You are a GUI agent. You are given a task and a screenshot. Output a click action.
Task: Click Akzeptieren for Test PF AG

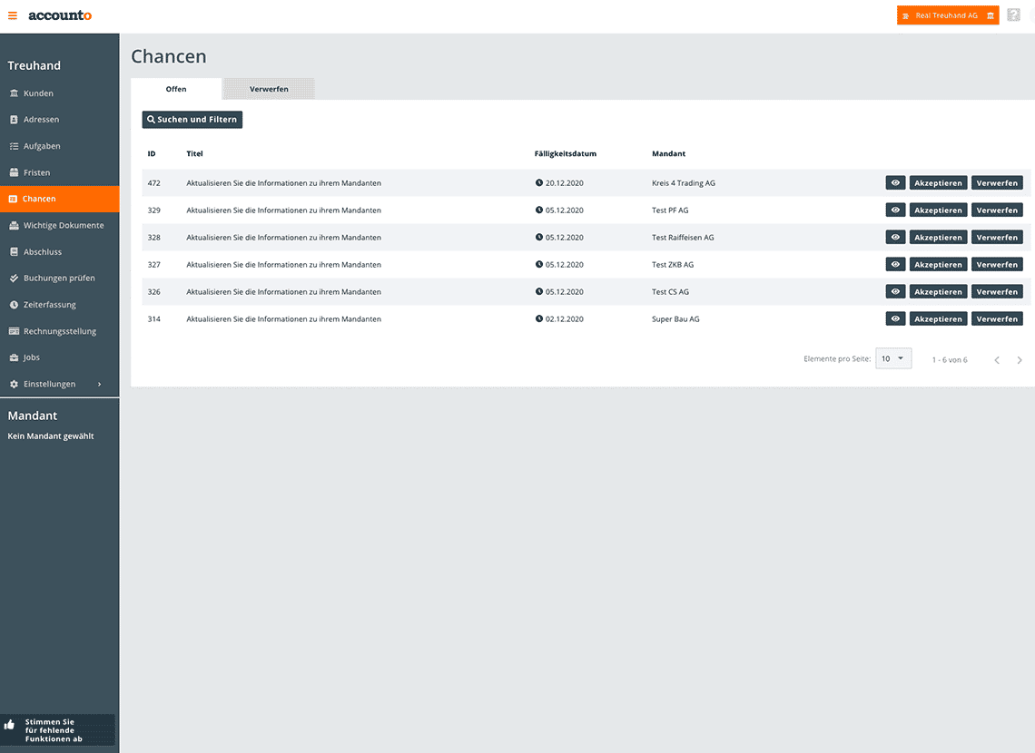[938, 210]
